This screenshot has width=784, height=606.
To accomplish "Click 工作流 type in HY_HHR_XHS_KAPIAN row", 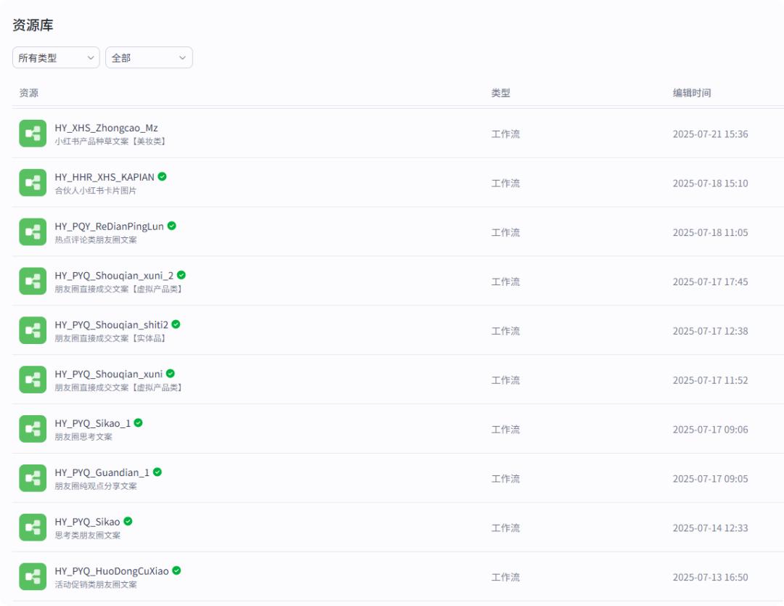I will click(505, 183).
